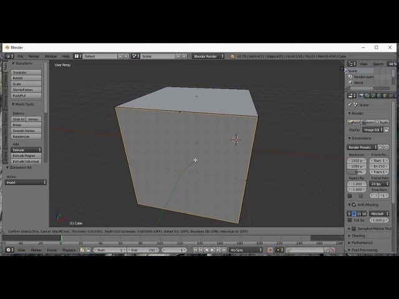Jump to the first frame in timeline
The width and height of the screenshot is (399, 299).
pyautogui.click(x=195, y=250)
